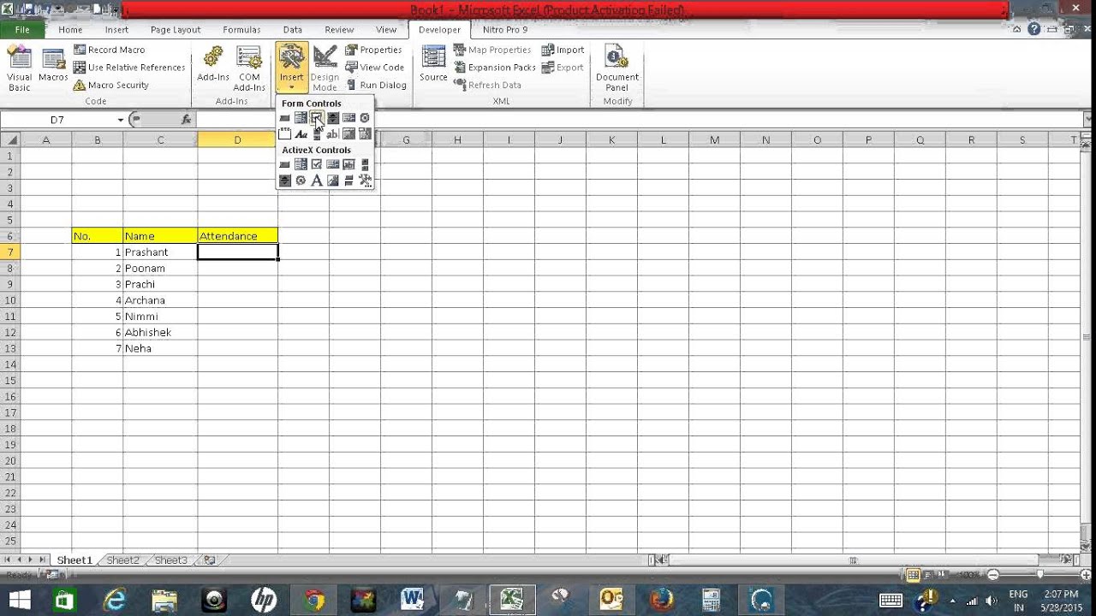Open Google Chrome from taskbar
The image size is (1096, 616).
pos(314,599)
